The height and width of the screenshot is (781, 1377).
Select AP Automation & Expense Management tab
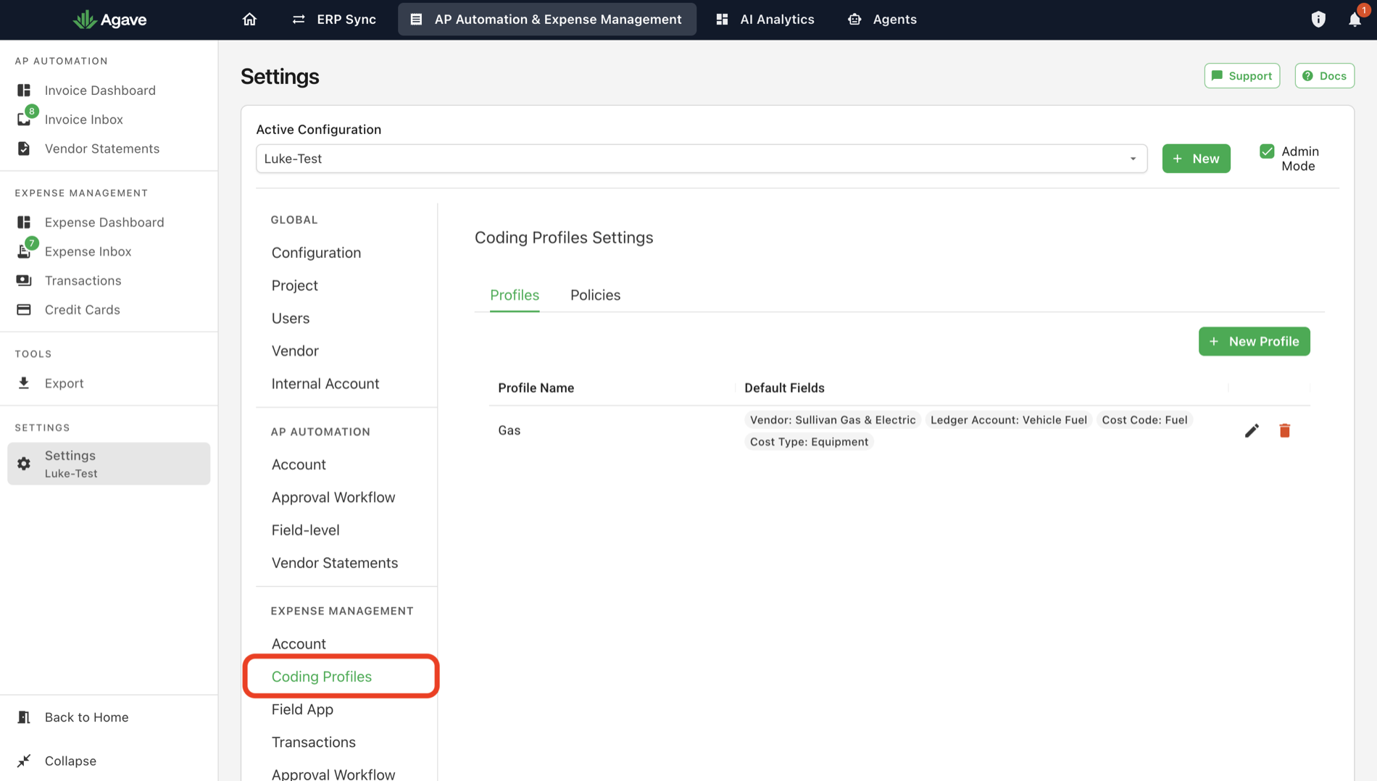click(546, 20)
